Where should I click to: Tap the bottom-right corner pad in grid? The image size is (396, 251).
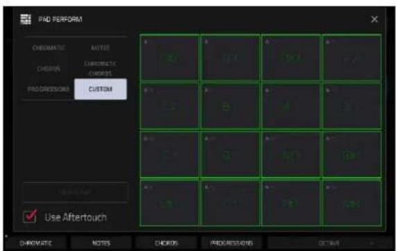click(x=352, y=203)
